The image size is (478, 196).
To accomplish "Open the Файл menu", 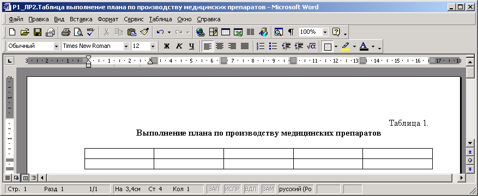I will [x=16, y=19].
